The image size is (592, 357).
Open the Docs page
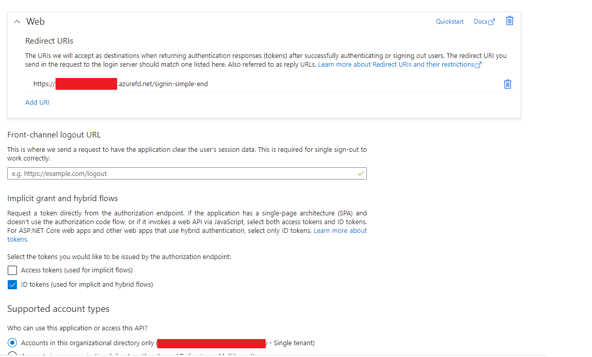coord(482,21)
